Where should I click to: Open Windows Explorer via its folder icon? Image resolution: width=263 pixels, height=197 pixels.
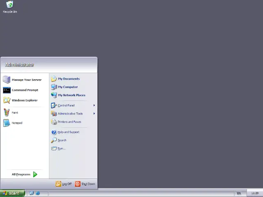[7, 100]
